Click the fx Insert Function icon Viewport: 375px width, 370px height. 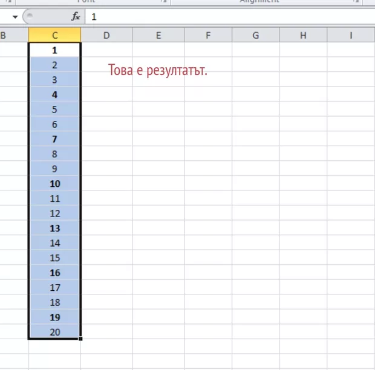[76, 16]
